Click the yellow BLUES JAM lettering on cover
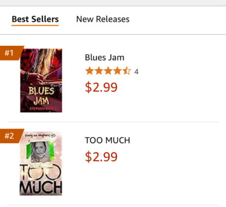This screenshot has width=226, height=207. pos(41,96)
